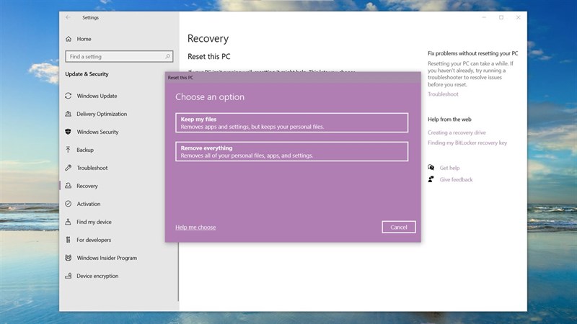Click the Troubleshoot wrench icon
Image resolution: width=577 pixels, height=324 pixels.
[x=69, y=168]
